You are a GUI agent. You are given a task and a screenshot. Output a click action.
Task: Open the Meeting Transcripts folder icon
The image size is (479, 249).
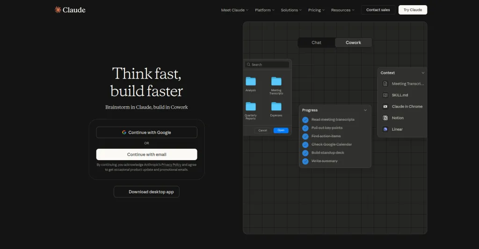276,81
